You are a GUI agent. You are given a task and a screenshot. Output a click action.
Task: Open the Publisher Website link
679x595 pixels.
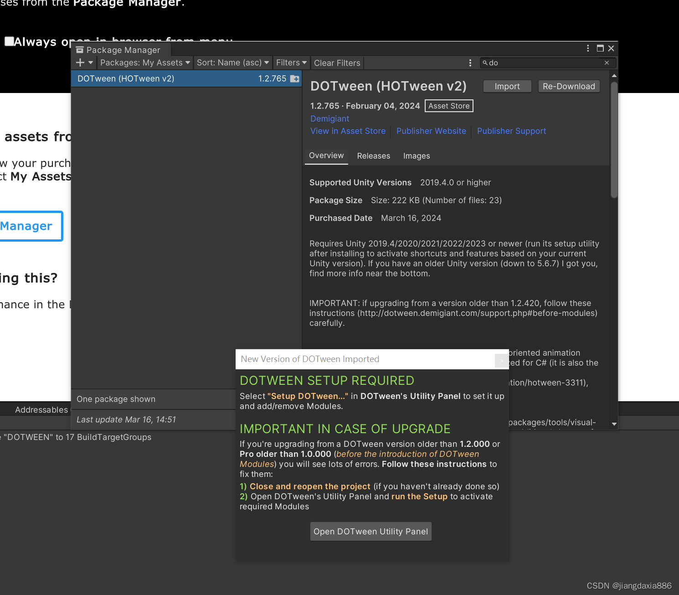[x=431, y=131]
